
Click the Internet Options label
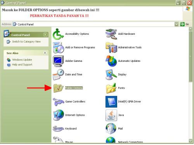point(75,115)
